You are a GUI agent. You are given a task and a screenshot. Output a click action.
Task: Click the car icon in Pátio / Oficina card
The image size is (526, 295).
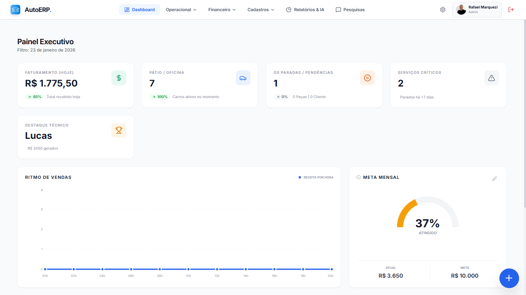[243, 78]
